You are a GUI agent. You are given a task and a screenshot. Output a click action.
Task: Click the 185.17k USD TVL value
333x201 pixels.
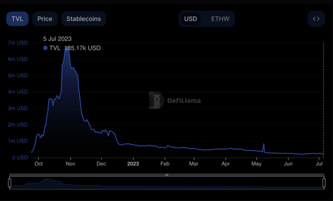[82, 48]
